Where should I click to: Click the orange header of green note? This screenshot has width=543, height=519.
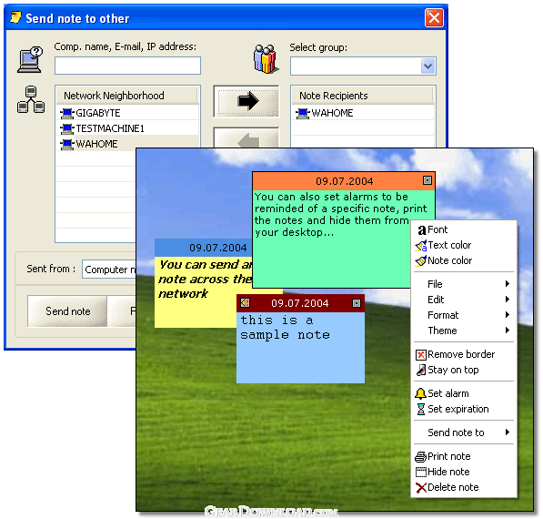pos(344,181)
